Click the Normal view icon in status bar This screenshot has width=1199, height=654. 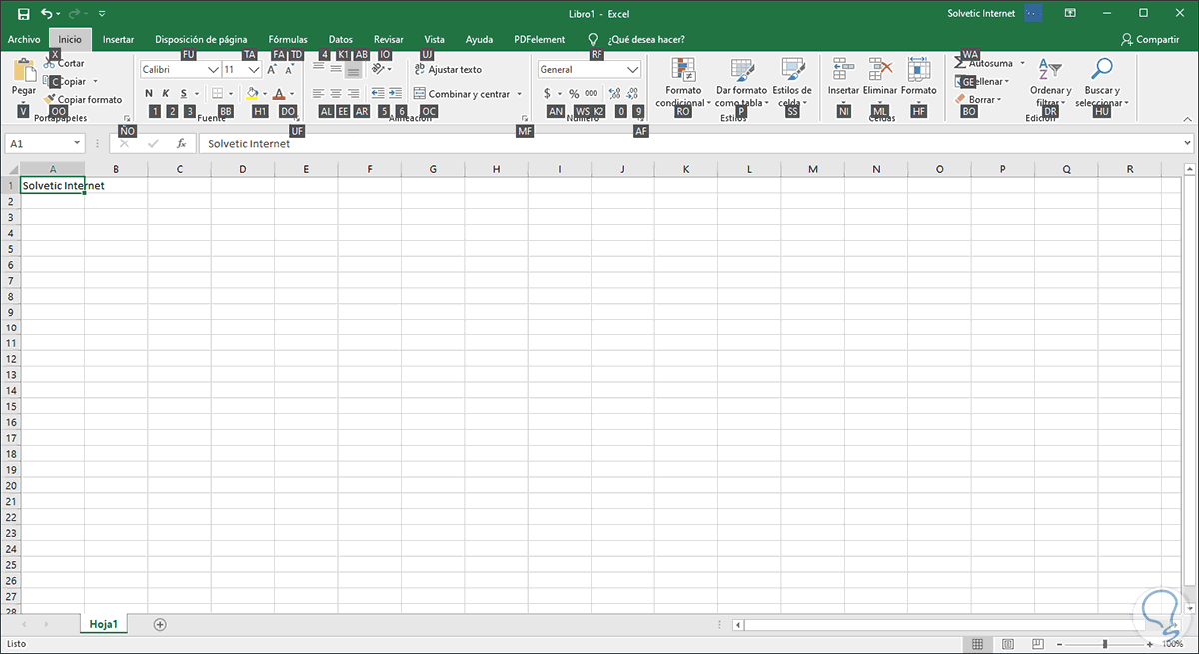point(978,644)
